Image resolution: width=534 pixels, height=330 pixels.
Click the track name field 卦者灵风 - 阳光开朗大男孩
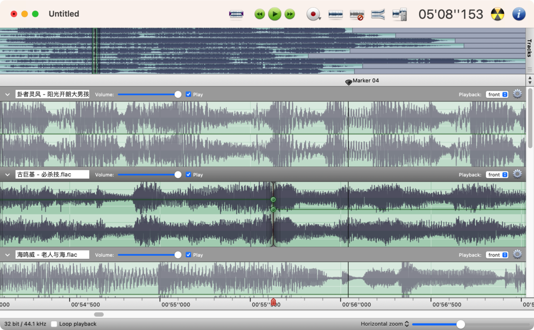tap(53, 94)
